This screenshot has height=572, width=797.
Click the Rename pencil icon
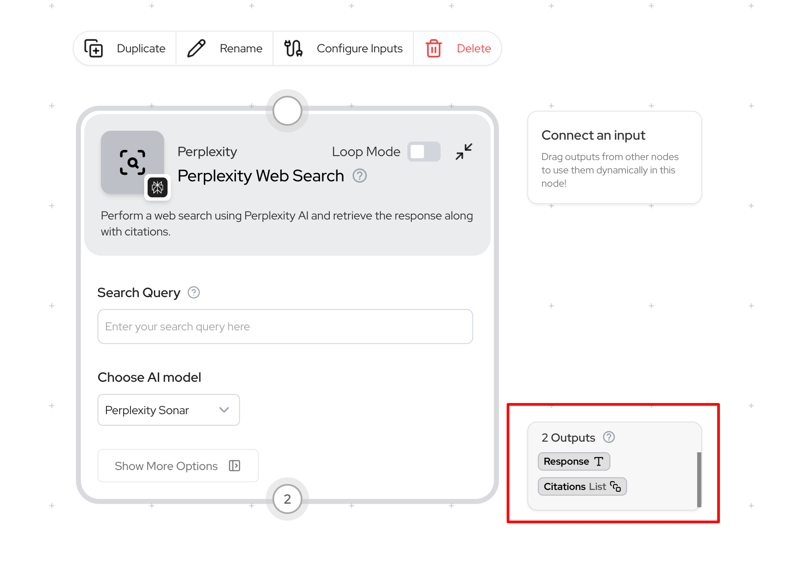pyautogui.click(x=196, y=48)
